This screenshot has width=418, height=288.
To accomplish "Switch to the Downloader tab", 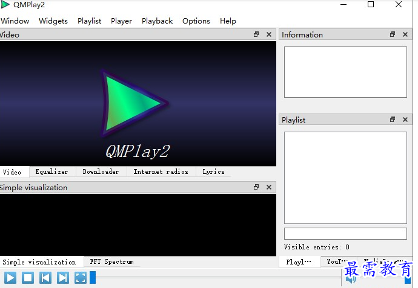I will (101, 171).
